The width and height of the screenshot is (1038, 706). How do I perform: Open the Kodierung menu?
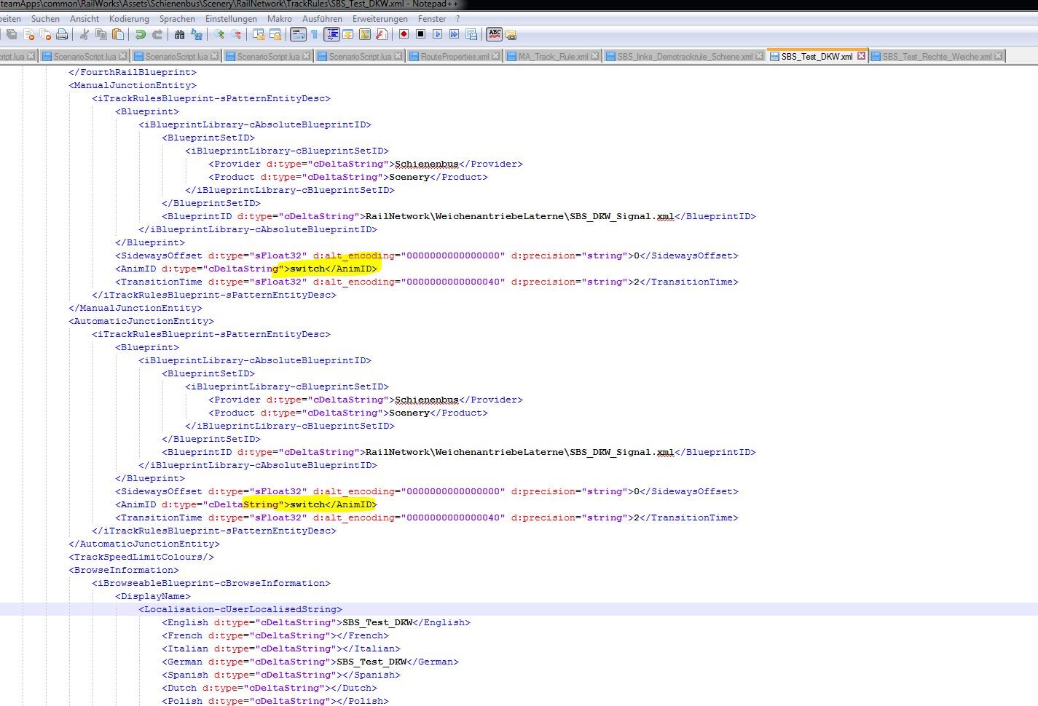pyautogui.click(x=129, y=19)
